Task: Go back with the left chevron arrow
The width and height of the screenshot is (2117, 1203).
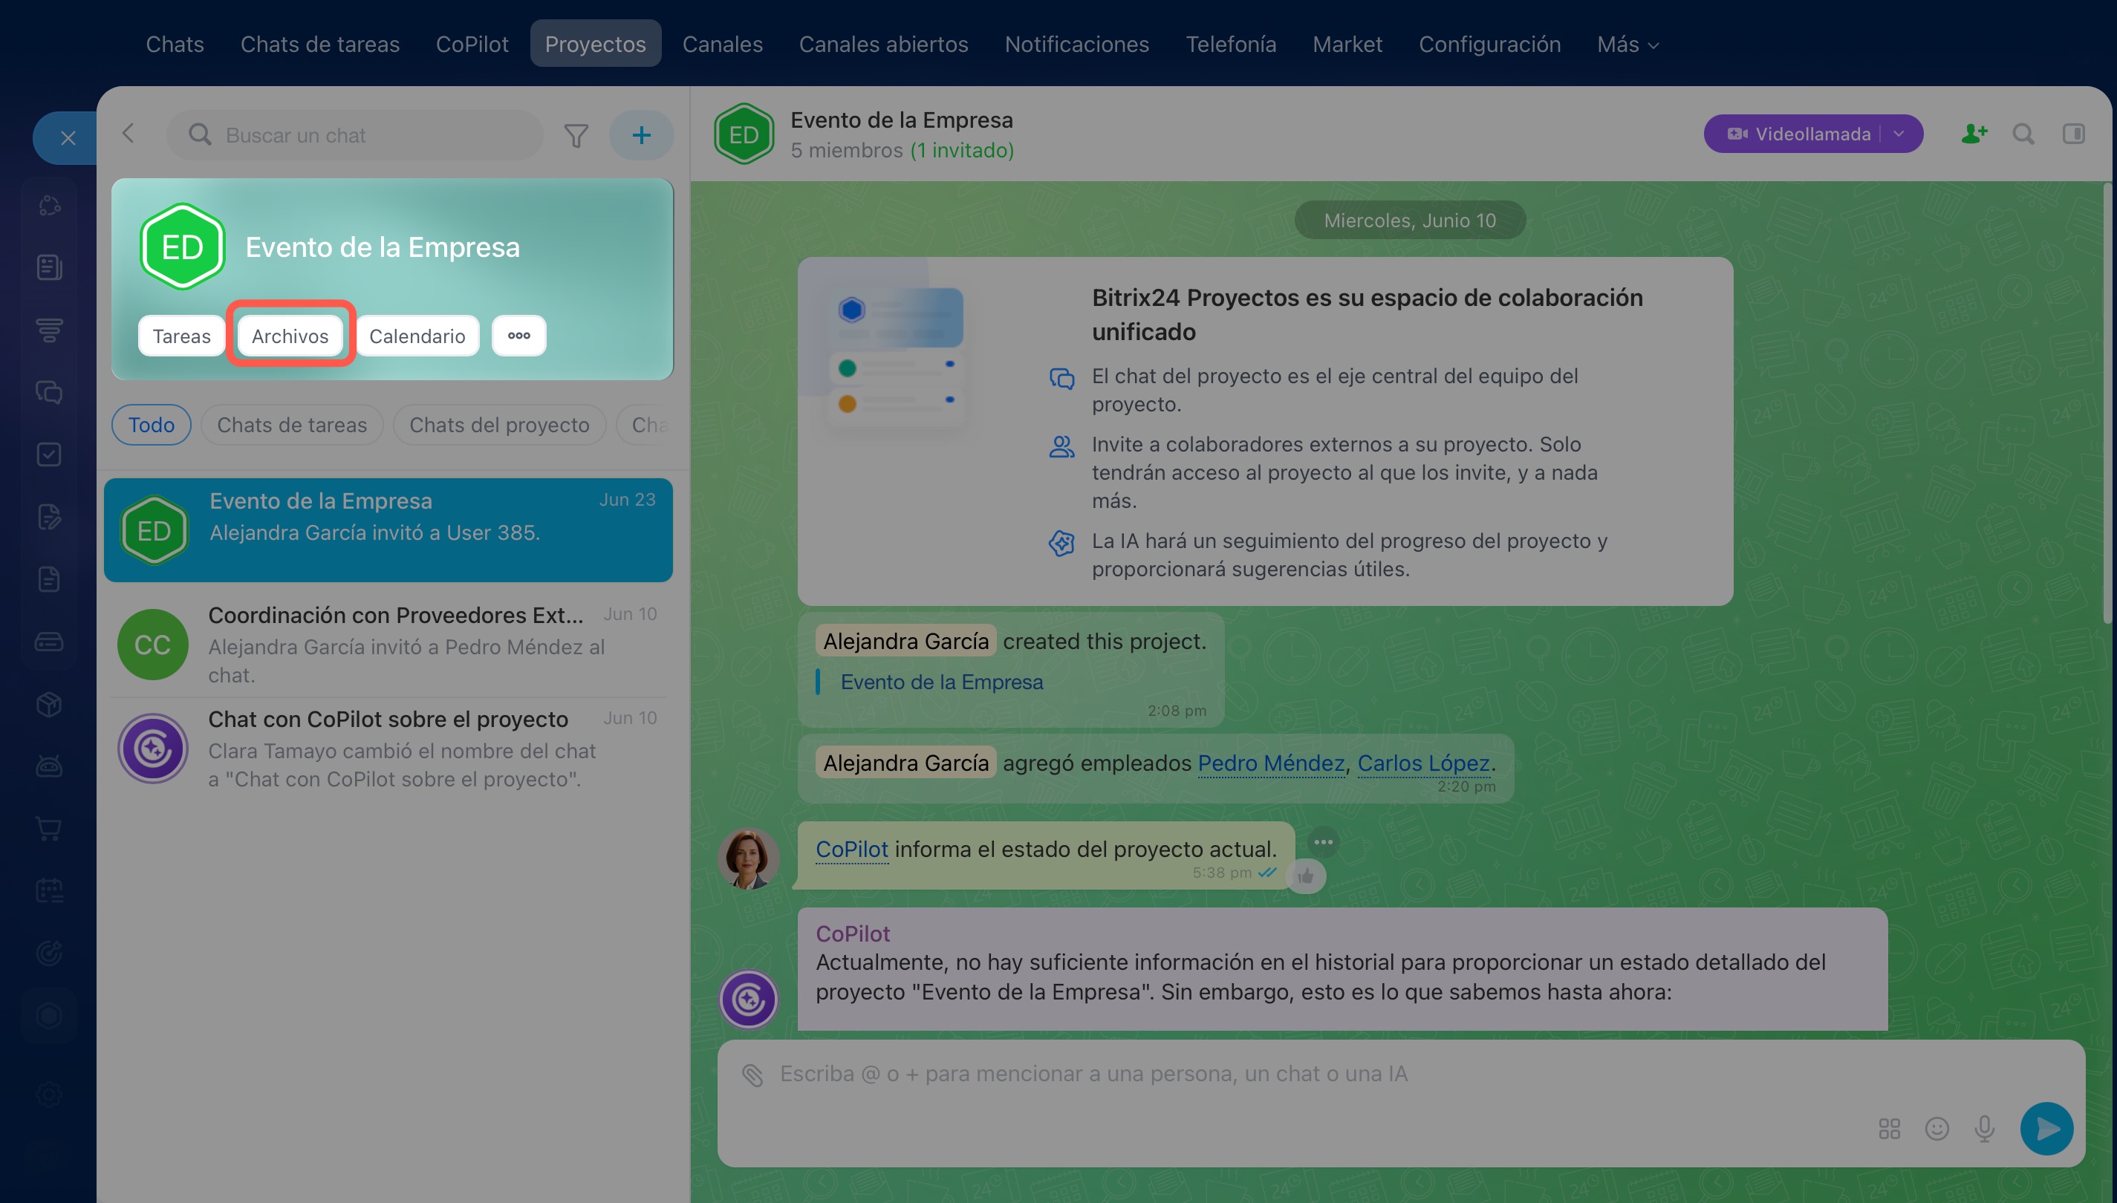Action: [128, 134]
